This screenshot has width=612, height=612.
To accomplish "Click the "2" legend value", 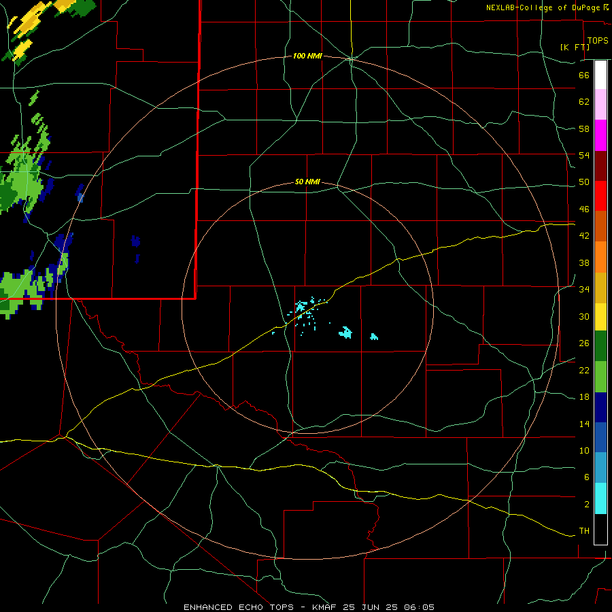I will 586,505.
